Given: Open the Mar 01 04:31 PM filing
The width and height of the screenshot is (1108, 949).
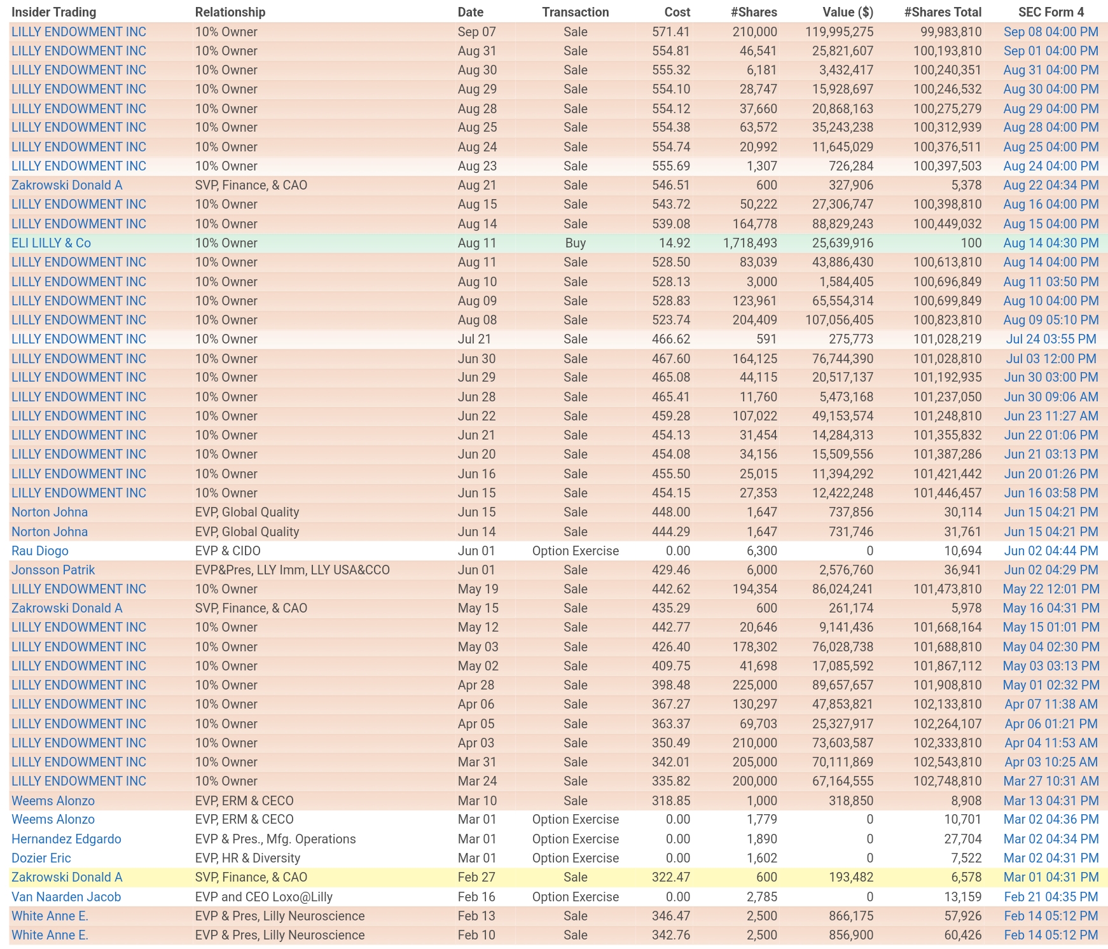Looking at the screenshot, I should [1051, 877].
